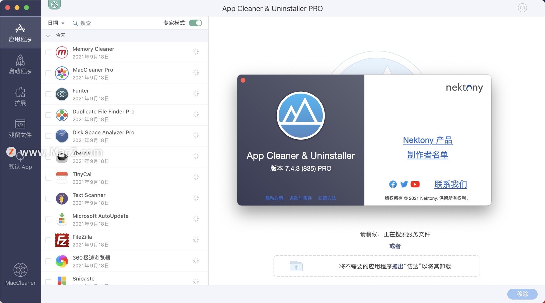Screen dimensions: 545x303
Task: Open the 卸载方法 link
Action: 327,198
